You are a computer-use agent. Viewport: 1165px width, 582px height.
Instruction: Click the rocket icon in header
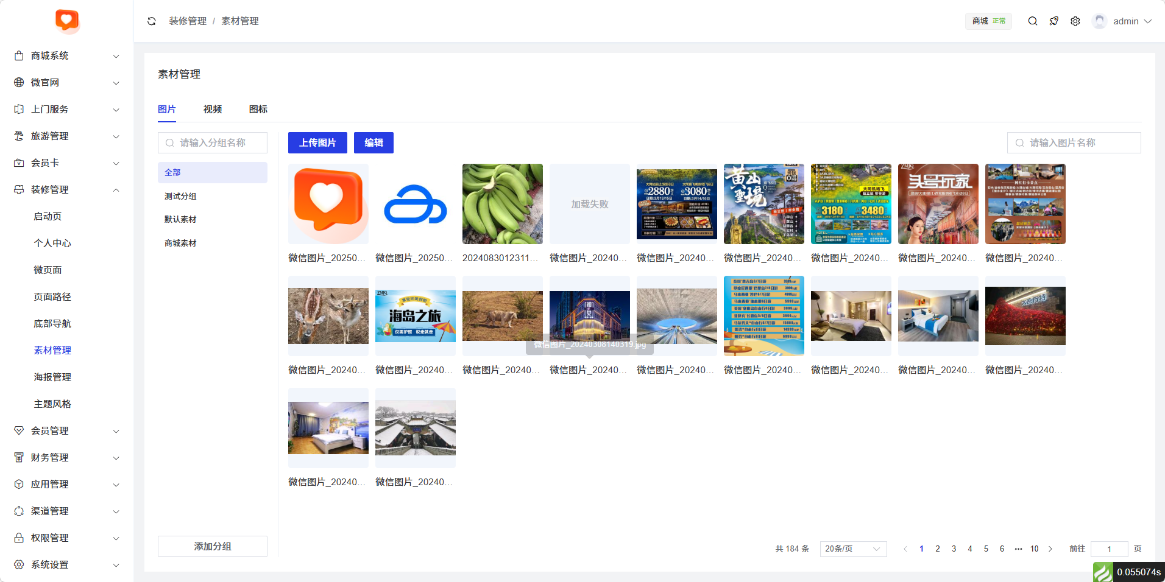click(x=1054, y=21)
